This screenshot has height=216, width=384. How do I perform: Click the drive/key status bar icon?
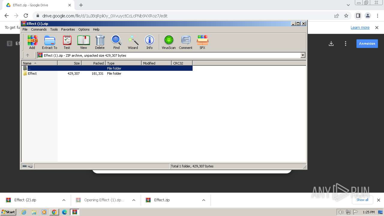(28, 166)
